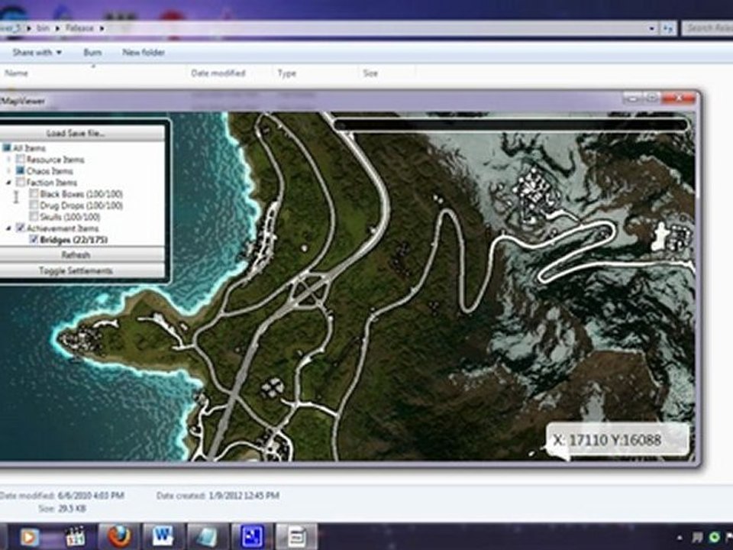This screenshot has height=550, width=733.
Task: Collapse the Achievement Items tree node
Action: pos(8,228)
